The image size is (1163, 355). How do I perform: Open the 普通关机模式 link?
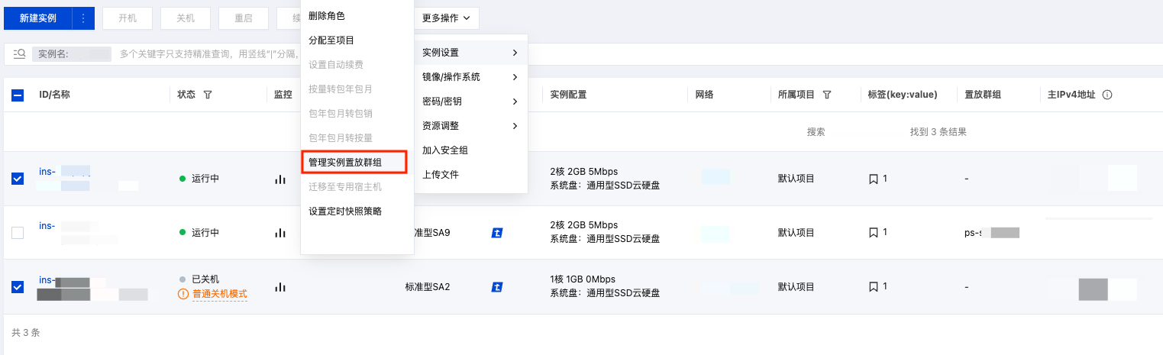[x=220, y=294]
